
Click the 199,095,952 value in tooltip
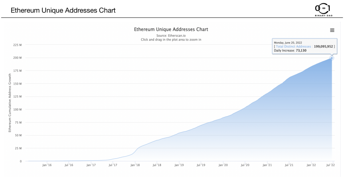tap(323, 46)
